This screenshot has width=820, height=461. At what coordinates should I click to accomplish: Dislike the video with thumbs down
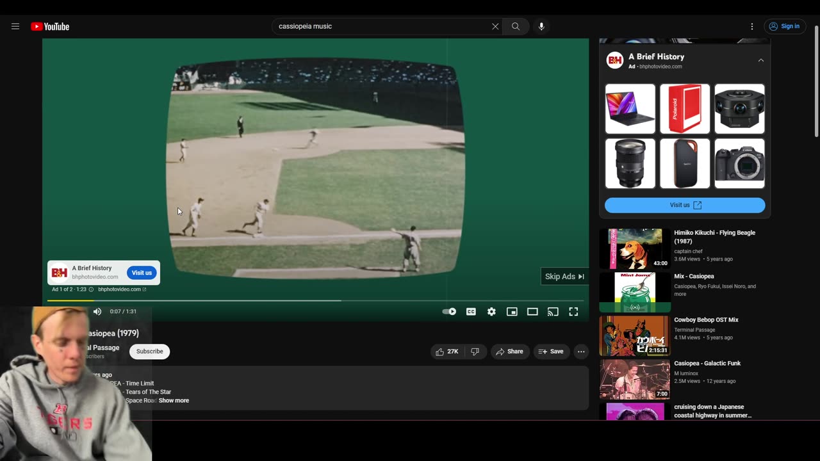(475, 352)
